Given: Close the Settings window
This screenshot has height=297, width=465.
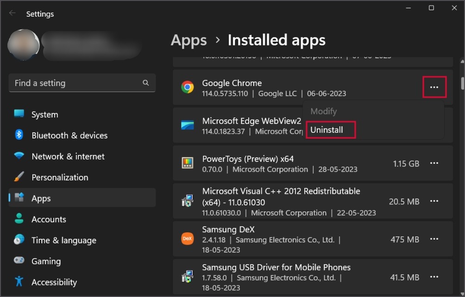Looking at the screenshot, I should pyautogui.click(x=454, y=8).
